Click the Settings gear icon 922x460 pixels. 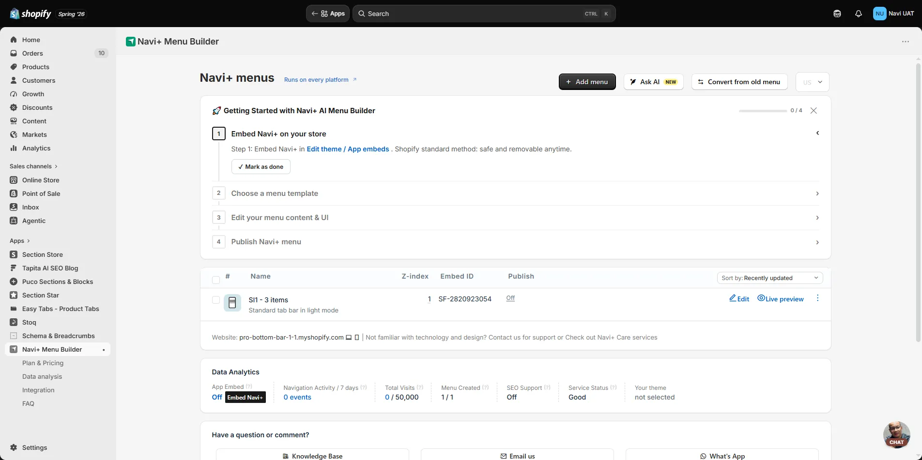pyautogui.click(x=14, y=447)
